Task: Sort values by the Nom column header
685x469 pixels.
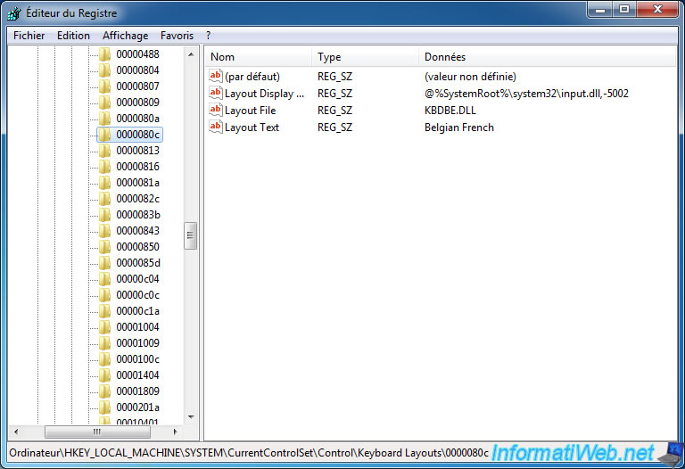Action: [259, 57]
